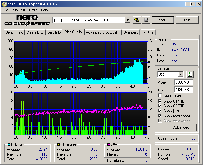Click the floppy disk save icon

pyautogui.click(x=146, y=20)
